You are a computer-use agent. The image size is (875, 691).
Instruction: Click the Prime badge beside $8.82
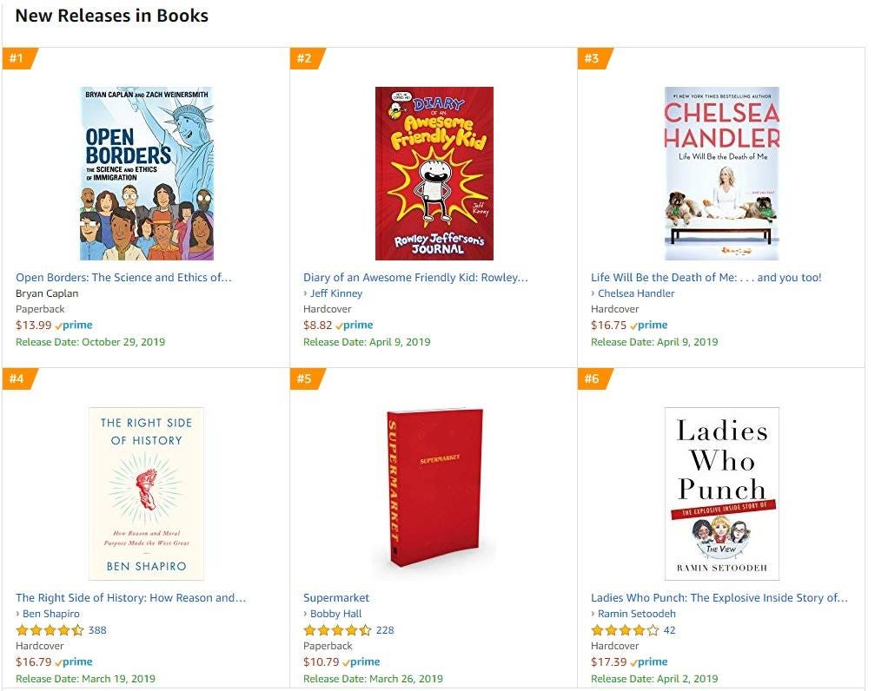357,324
